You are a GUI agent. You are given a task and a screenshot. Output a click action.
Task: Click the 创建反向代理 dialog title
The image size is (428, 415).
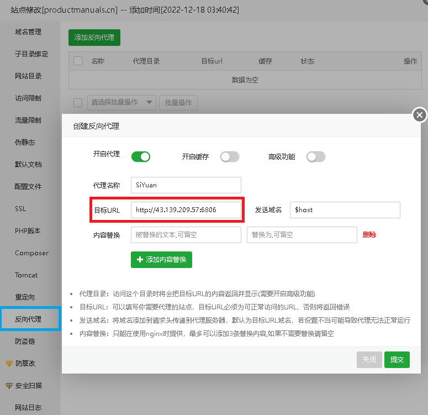96,126
